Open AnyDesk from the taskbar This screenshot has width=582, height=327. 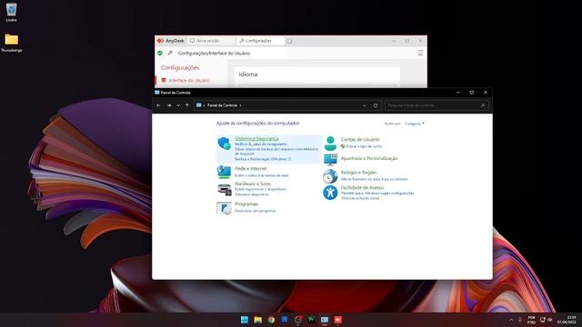(x=337, y=320)
